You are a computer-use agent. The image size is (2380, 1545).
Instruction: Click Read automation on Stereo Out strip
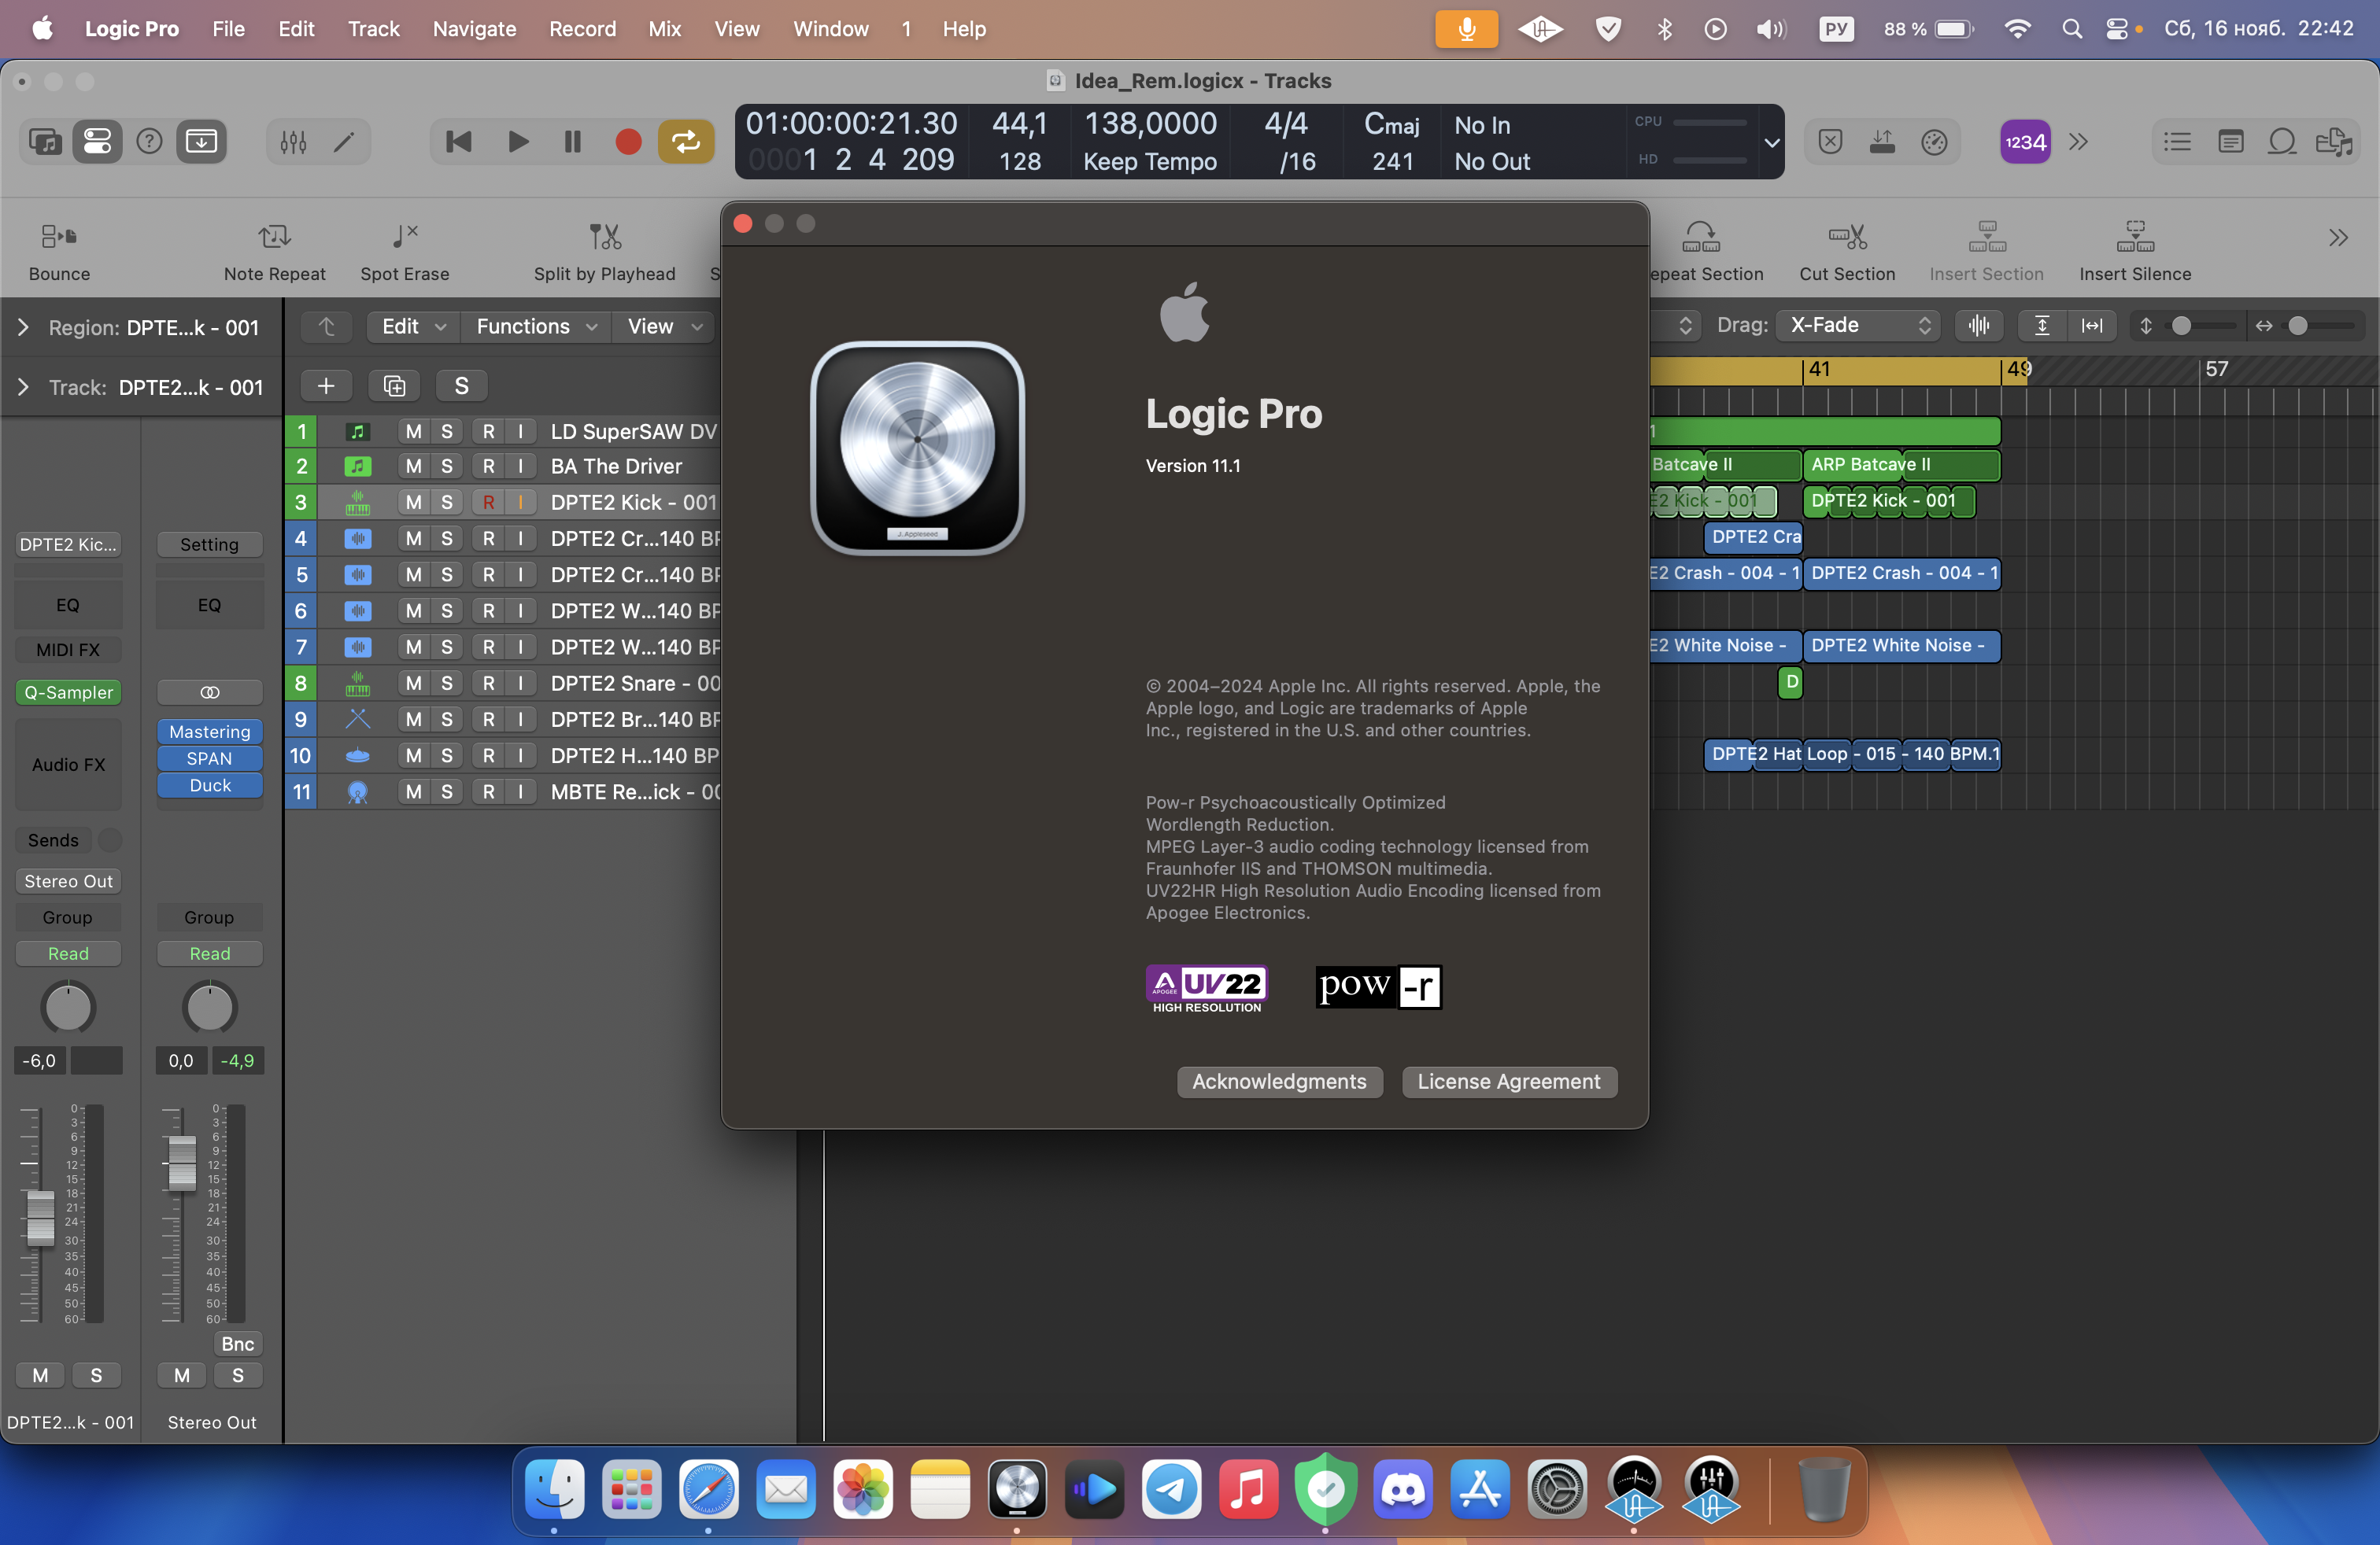pyautogui.click(x=209, y=953)
